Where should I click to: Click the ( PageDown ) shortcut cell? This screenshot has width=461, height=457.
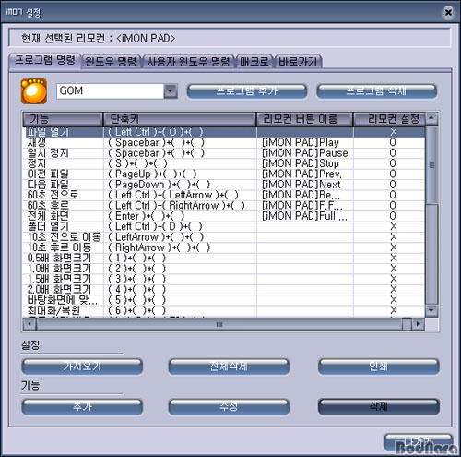[180, 185]
